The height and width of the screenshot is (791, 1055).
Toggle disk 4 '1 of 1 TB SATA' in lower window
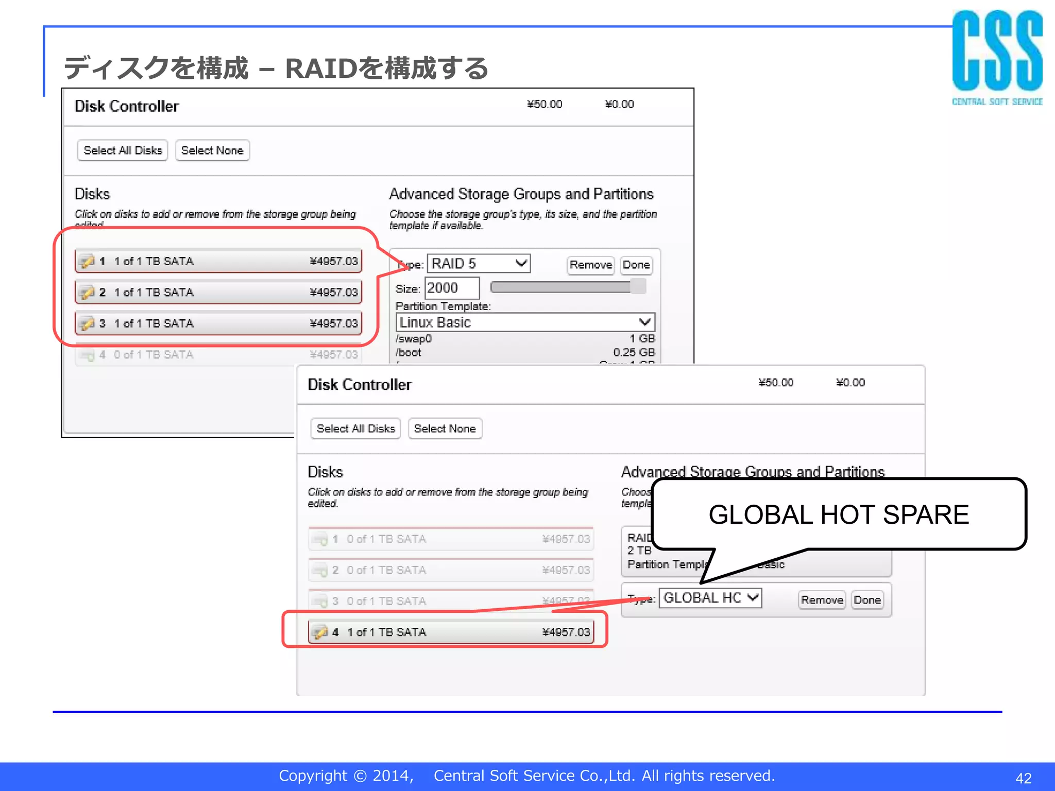[451, 632]
